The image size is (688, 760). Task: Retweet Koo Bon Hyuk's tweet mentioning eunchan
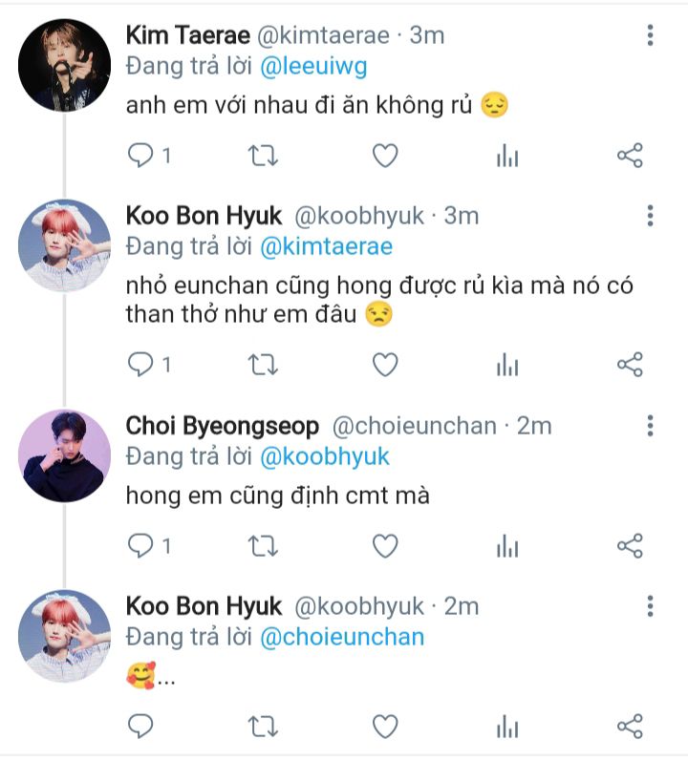tap(263, 364)
